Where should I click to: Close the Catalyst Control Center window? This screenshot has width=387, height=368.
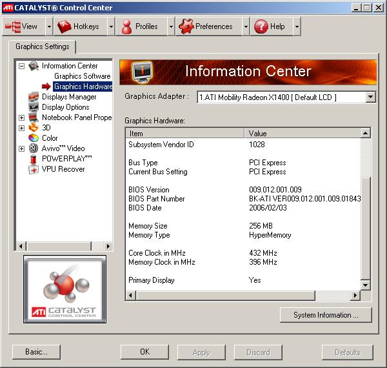click(379, 8)
